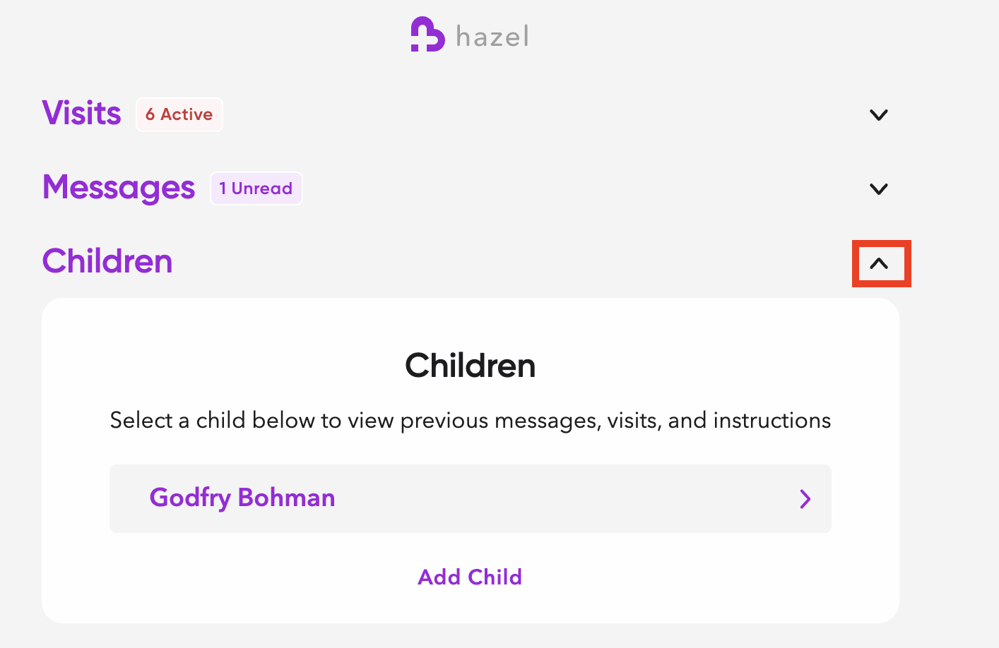Click the Hazel heart-plus logo icon
999x648 pixels.
coord(427,35)
